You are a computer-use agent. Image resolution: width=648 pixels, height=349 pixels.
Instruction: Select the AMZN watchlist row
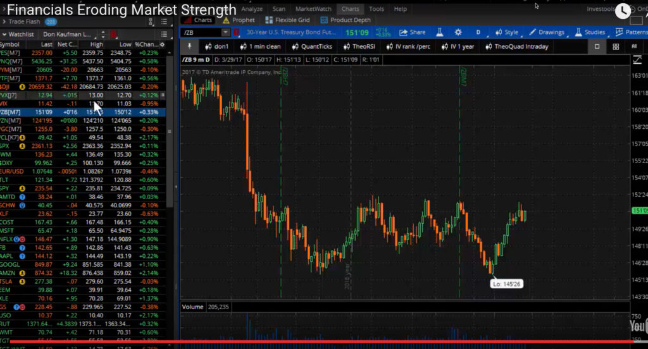[x=83, y=273]
